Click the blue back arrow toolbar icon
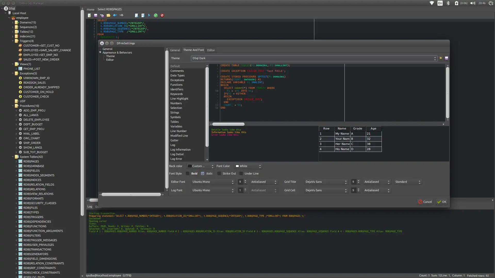The width and height of the screenshot is (495, 278). [115, 15]
